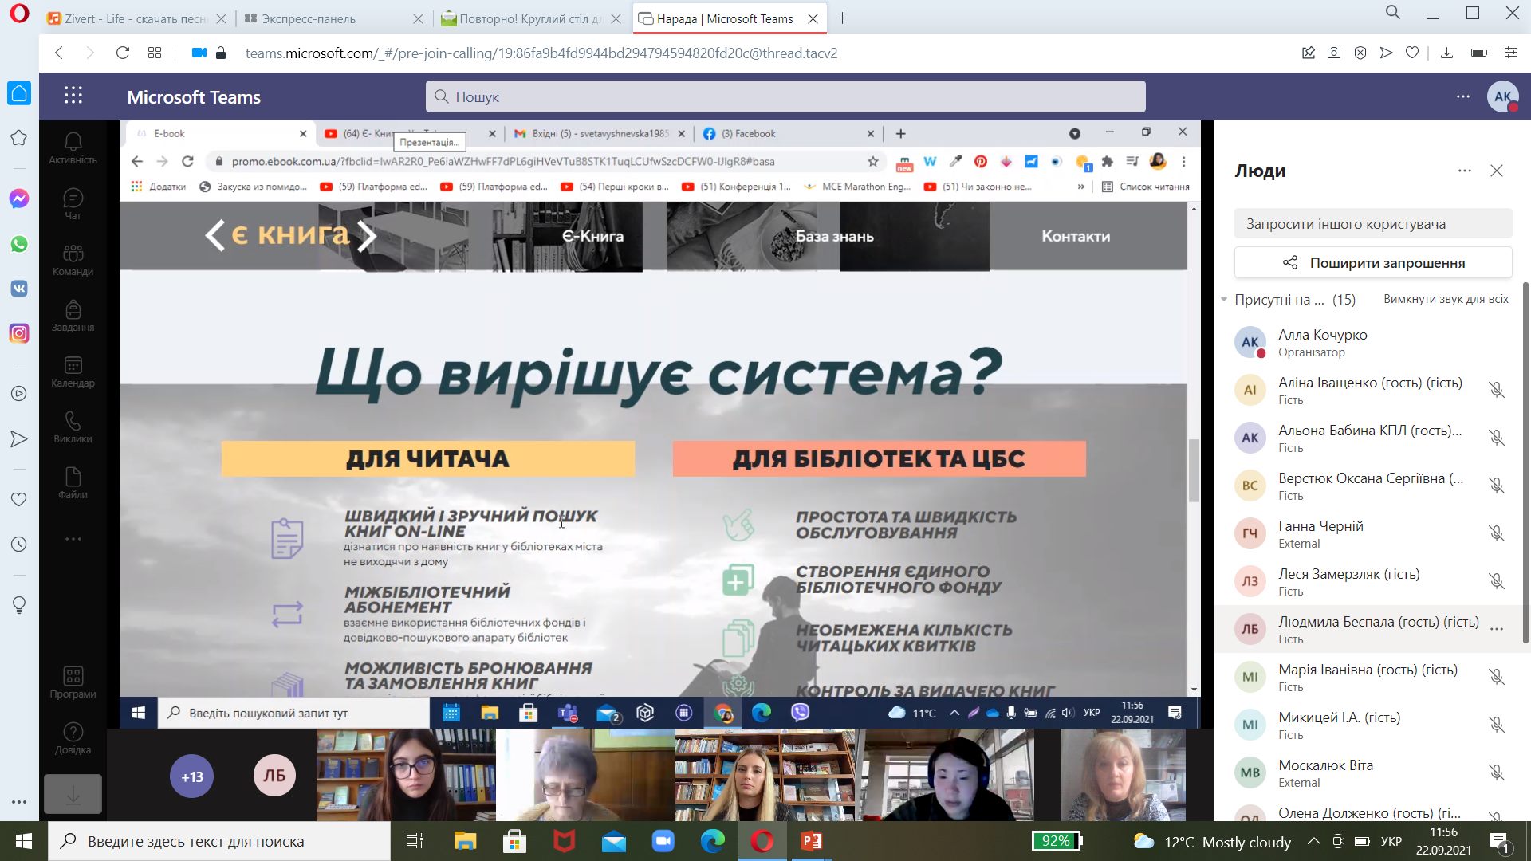This screenshot has height=861, width=1531.
Task: Open more options for Людмила Беспала
Action: [1497, 629]
